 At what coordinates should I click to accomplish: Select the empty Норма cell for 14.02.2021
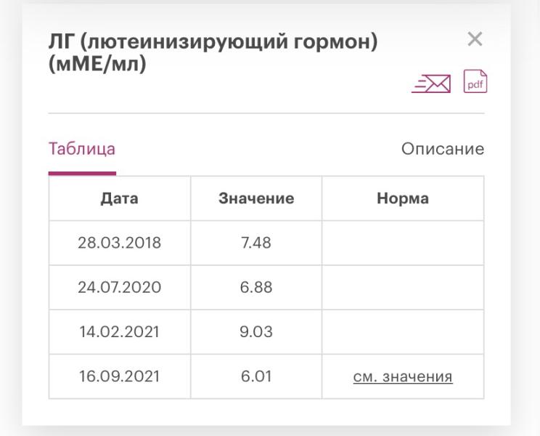pos(403,332)
